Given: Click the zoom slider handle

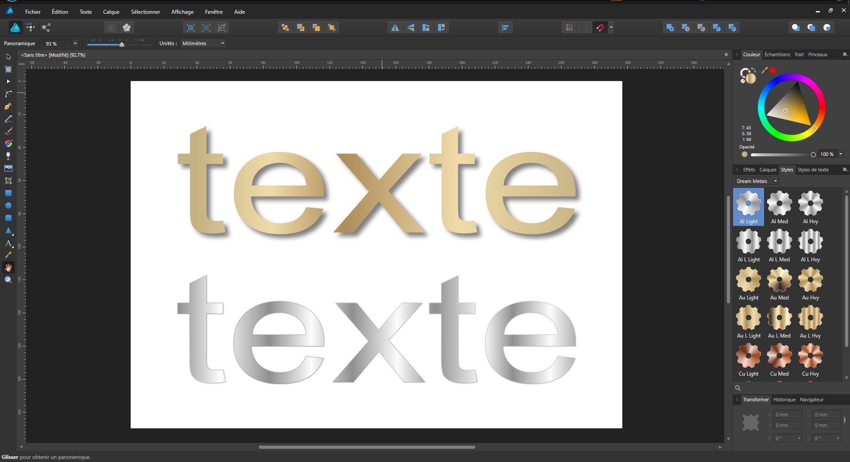Looking at the screenshot, I should pos(122,44).
